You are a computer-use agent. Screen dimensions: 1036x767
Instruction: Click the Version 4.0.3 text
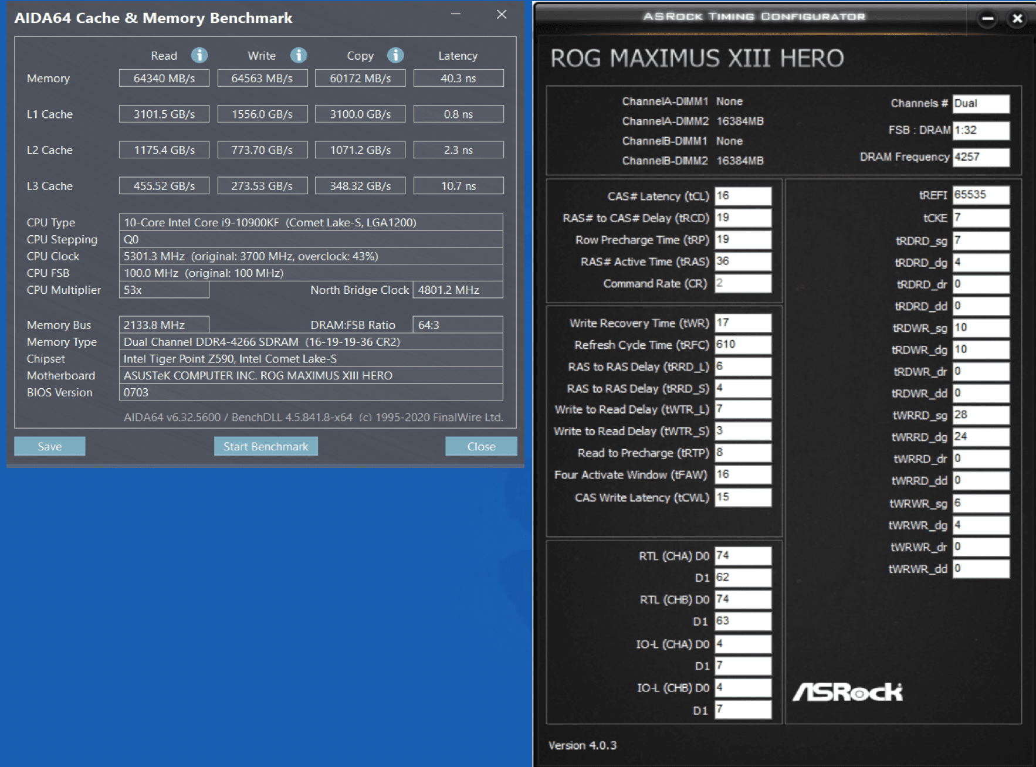[x=583, y=745]
